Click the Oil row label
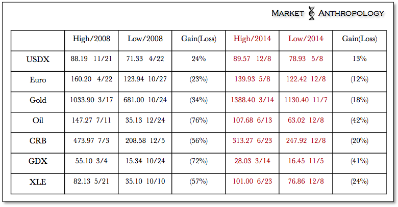The height and width of the screenshot is (207, 398). 37,121
